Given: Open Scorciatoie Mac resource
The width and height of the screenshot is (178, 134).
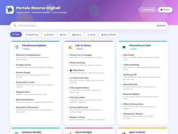Looking at the screenshot, I should pos(142,87).
